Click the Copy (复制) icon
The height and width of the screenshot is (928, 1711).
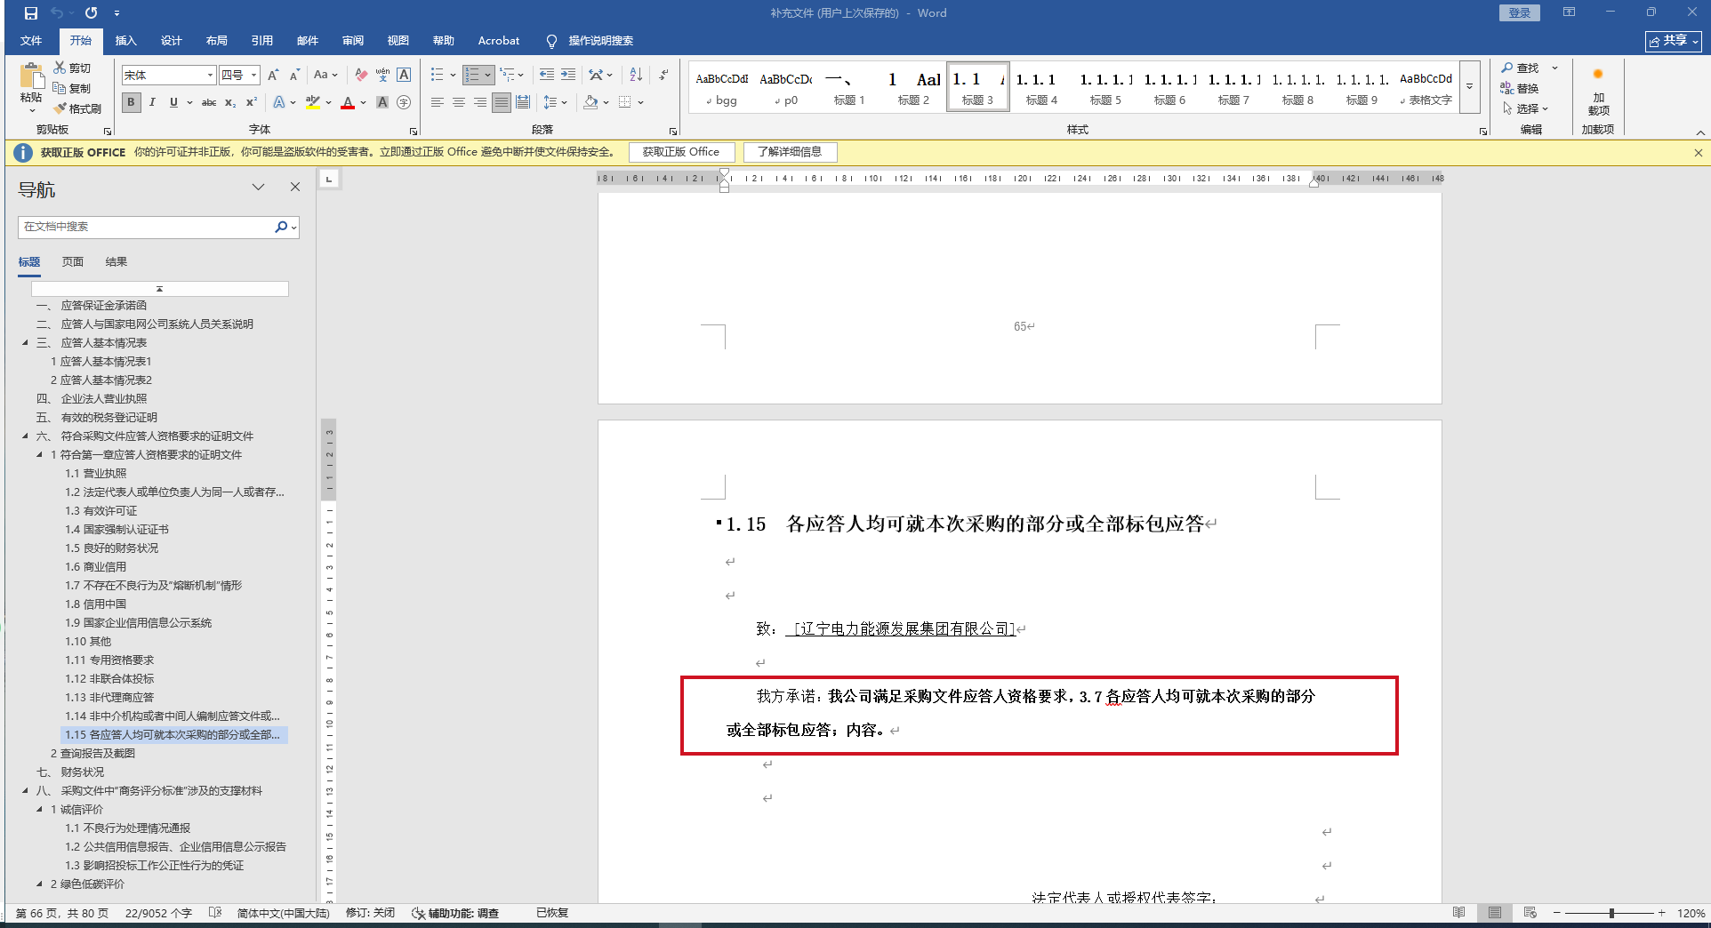pos(60,88)
